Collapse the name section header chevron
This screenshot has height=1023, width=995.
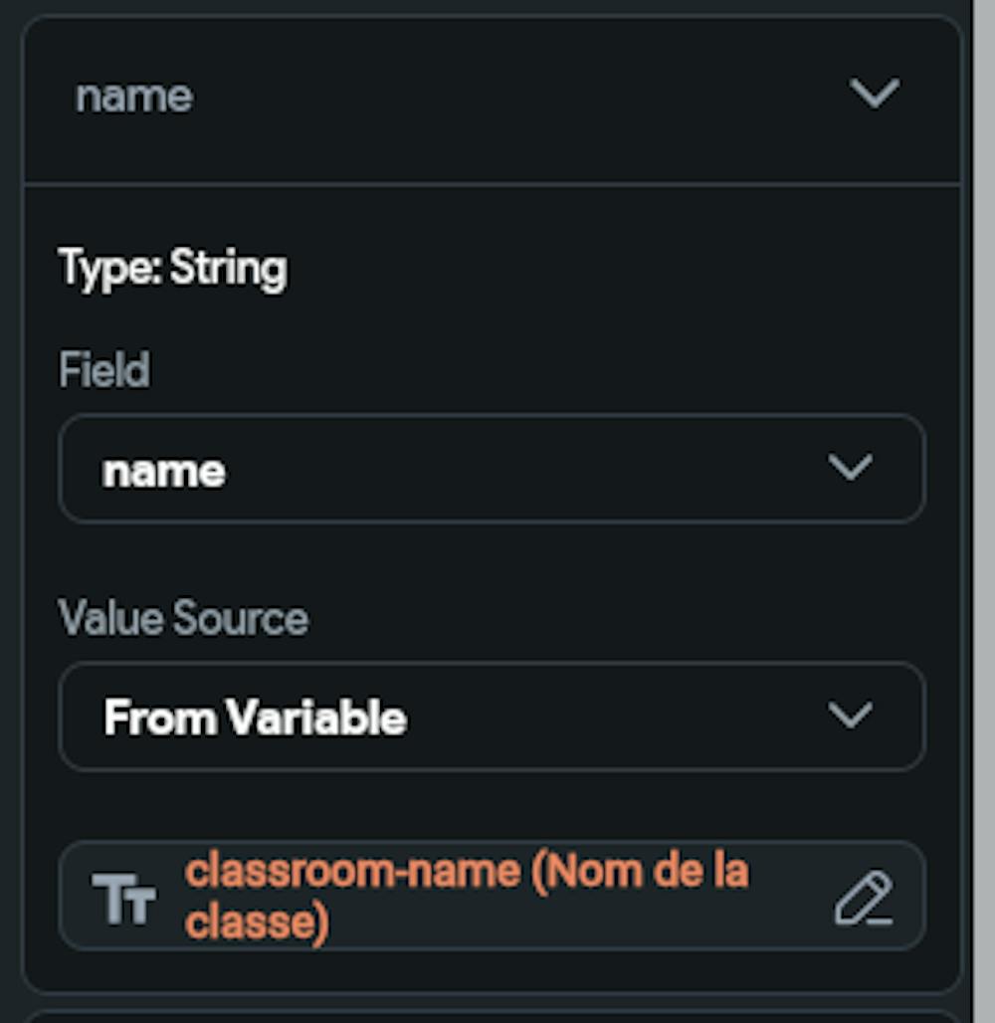(875, 95)
